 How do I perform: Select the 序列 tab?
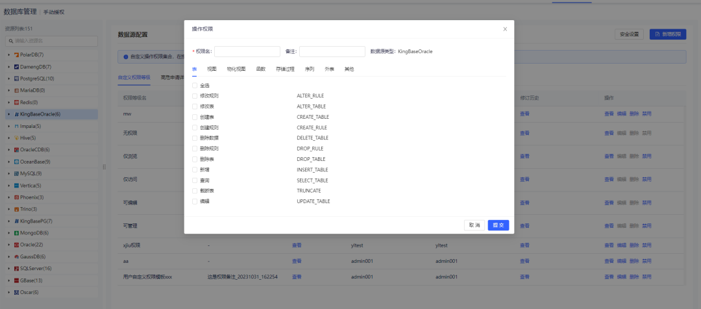pos(310,69)
